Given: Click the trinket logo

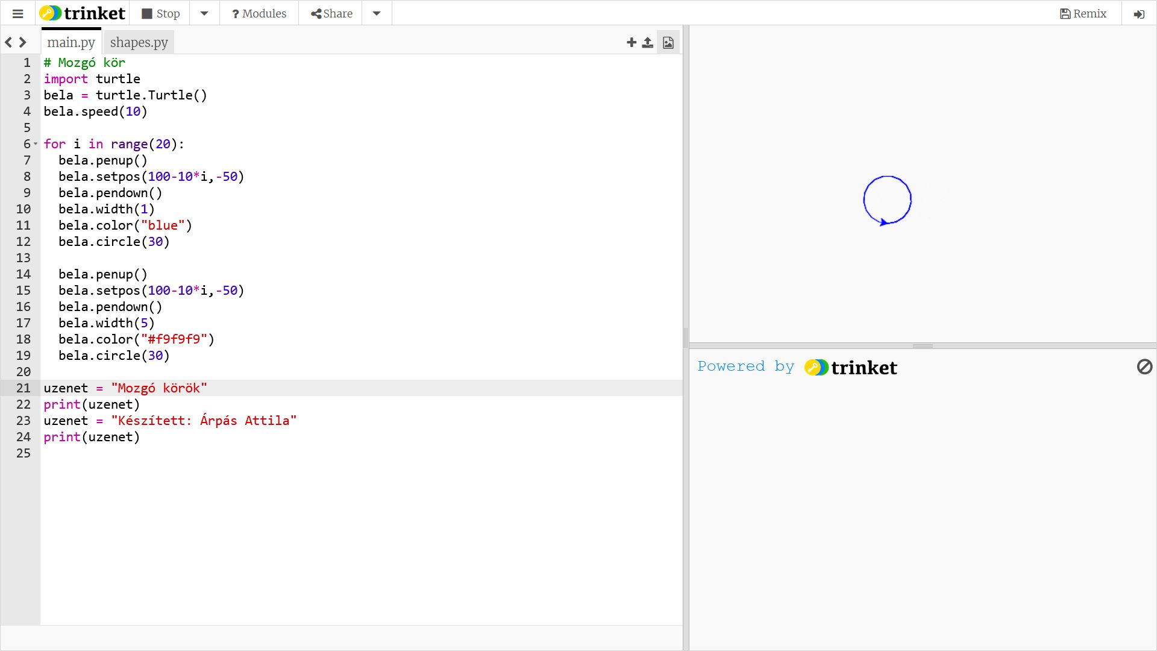Looking at the screenshot, I should 83,13.
